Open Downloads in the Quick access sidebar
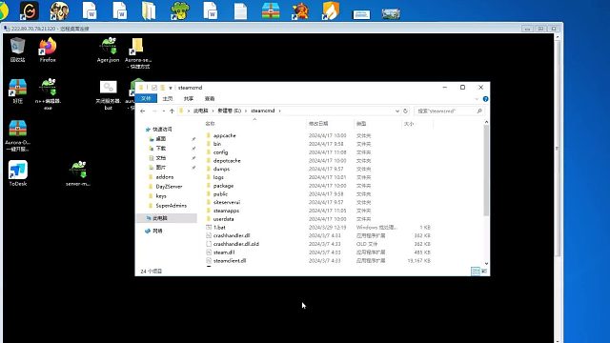The height and width of the screenshot is (343, 610). click(x=161, y=149)
